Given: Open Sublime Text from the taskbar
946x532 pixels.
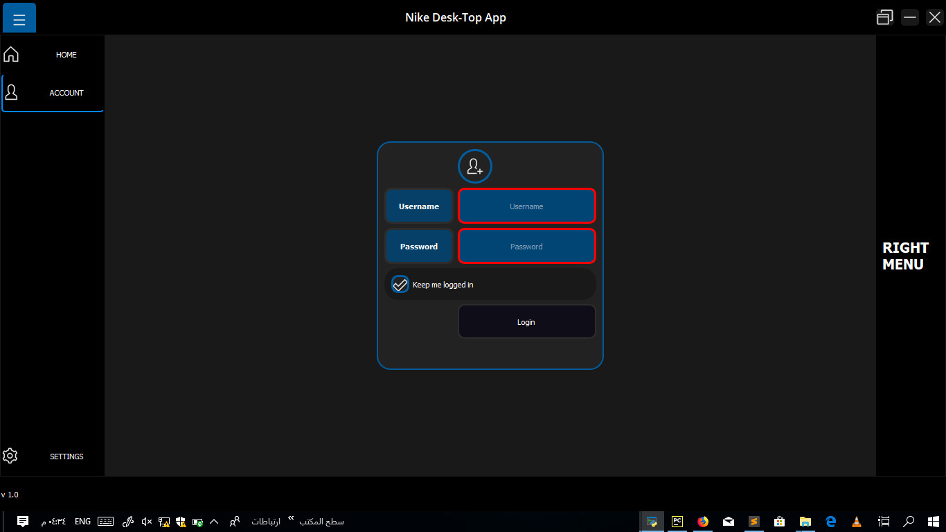Looking at the screenshot, I should coord(753,522).
